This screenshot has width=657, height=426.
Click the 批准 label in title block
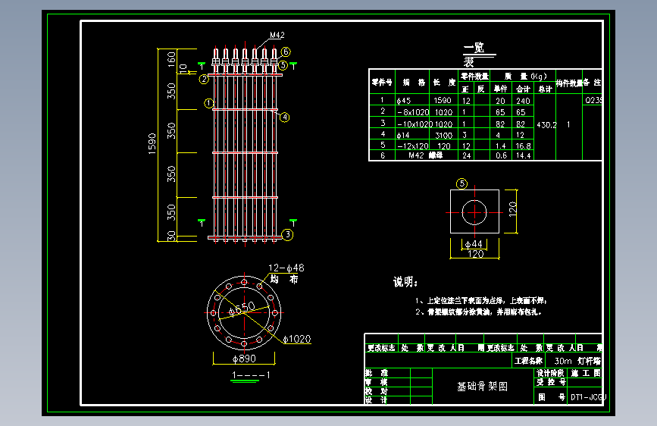point(377,373)
